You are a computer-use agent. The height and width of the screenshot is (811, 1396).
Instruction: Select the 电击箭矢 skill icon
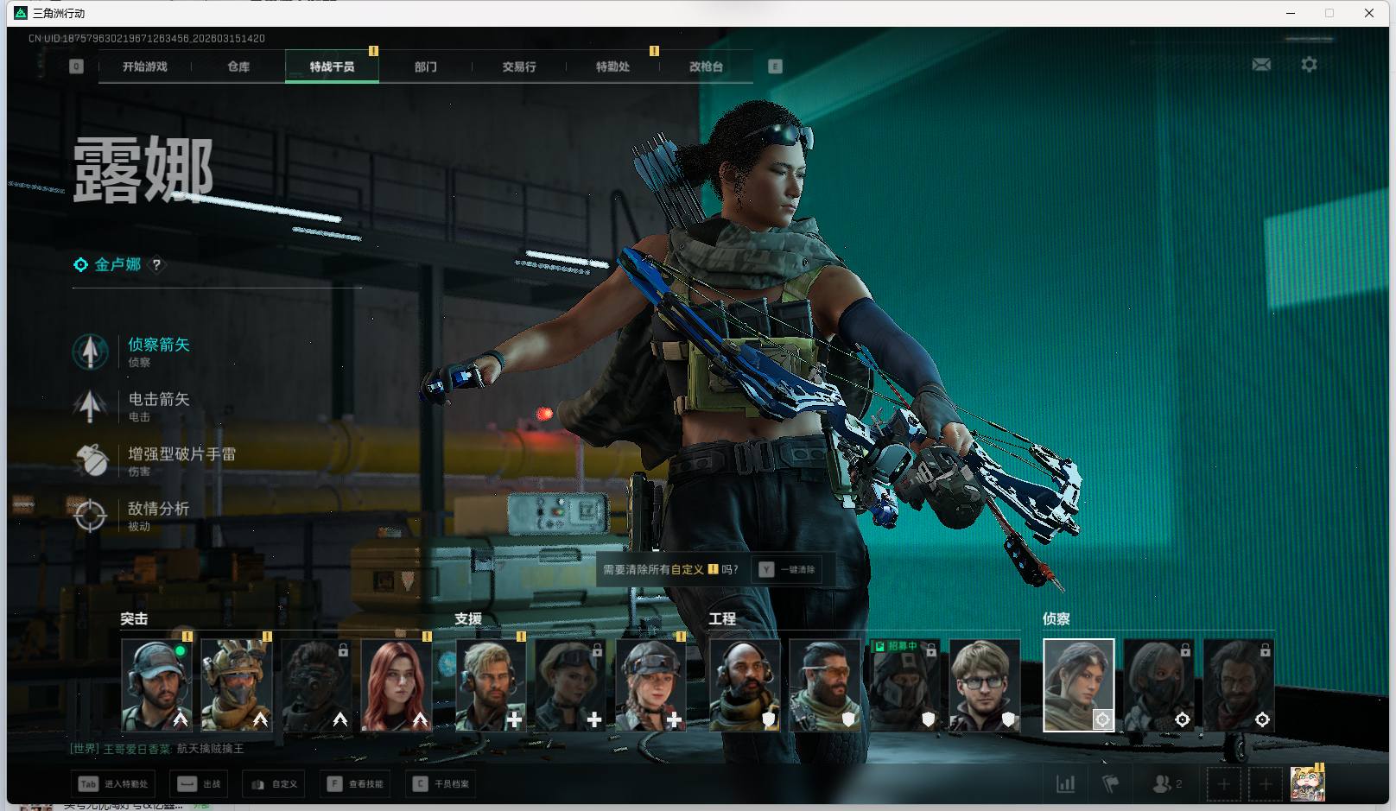(90, 406)
